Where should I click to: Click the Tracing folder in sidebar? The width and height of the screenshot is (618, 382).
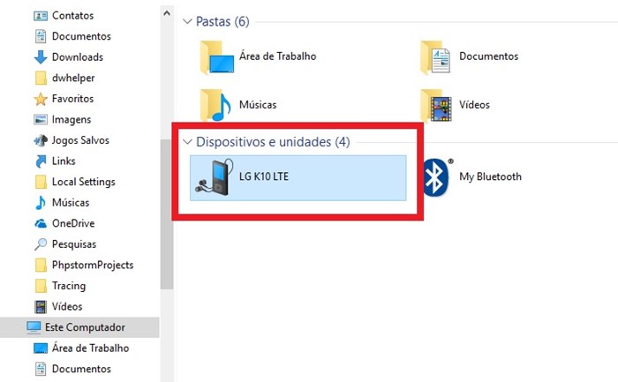pyautogui.click(x=69, y=286)
